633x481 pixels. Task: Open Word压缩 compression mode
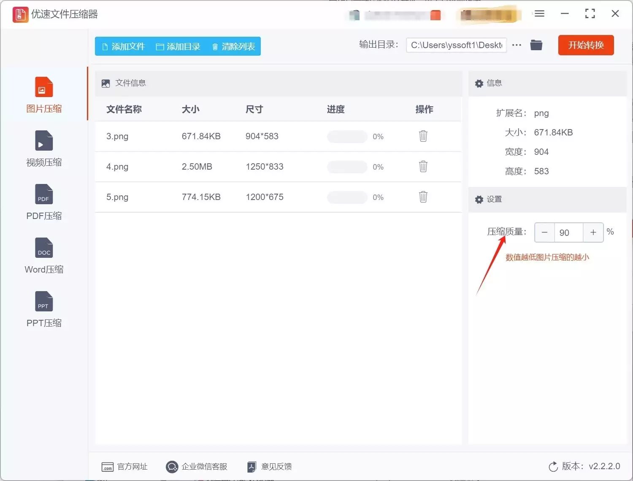[44, 256]
